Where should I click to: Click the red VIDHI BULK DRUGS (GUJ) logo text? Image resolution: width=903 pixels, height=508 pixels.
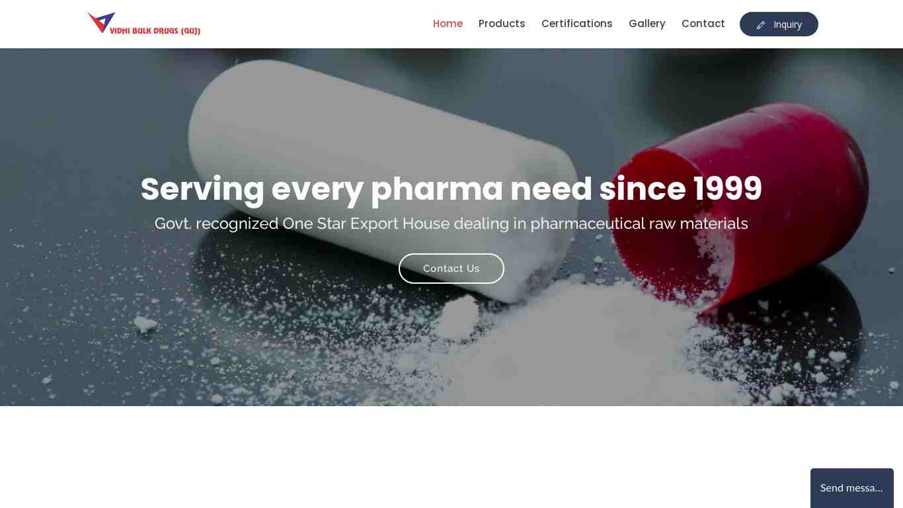(155, 31)
